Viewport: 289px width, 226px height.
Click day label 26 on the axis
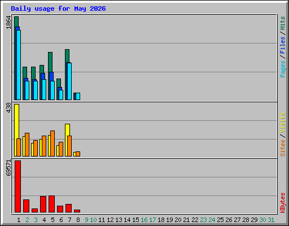229,220
